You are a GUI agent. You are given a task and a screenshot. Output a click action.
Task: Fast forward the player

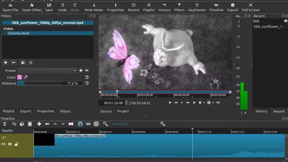coord(188,103)
